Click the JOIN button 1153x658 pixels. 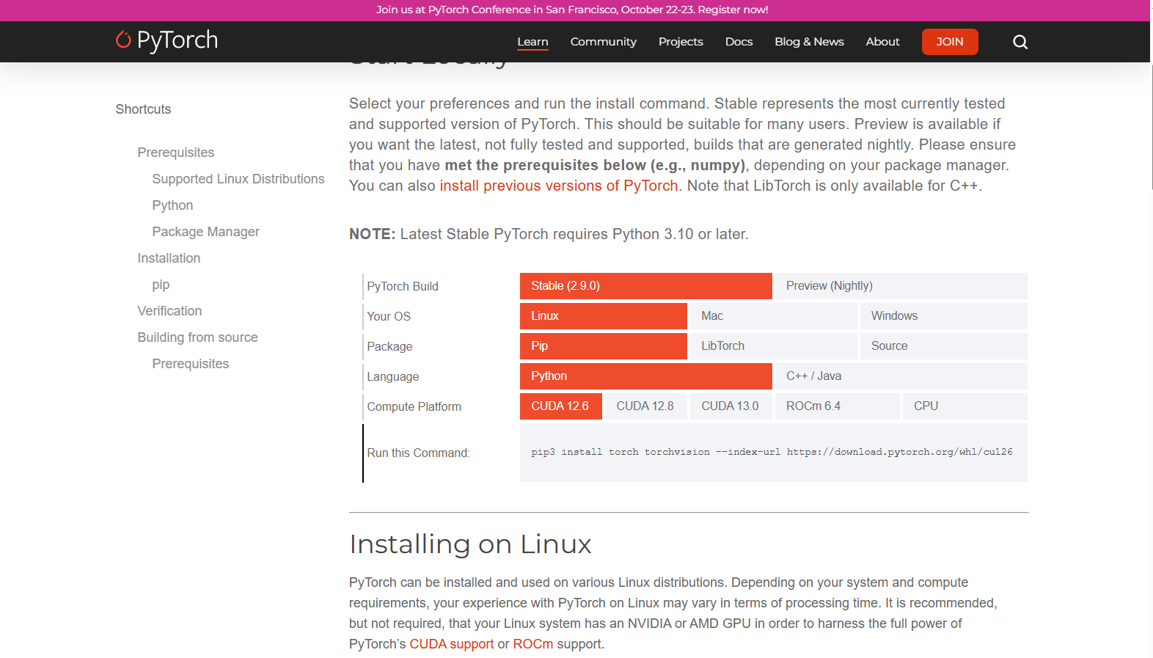[950, 42]
